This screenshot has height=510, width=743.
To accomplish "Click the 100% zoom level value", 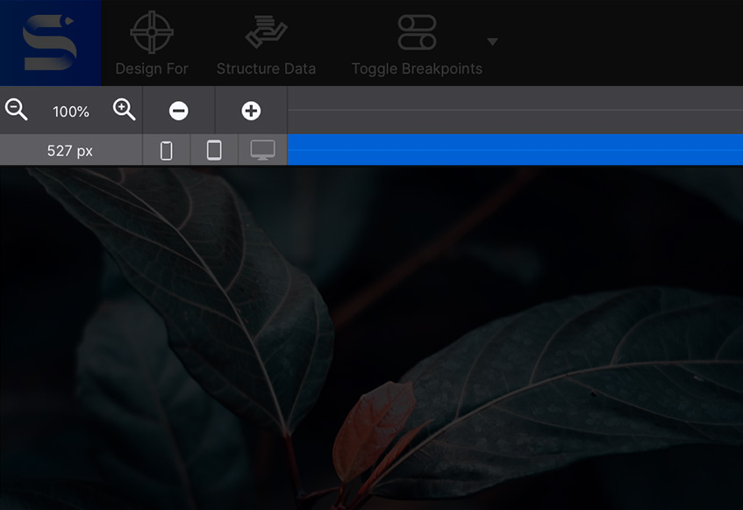I will (70, 111).
